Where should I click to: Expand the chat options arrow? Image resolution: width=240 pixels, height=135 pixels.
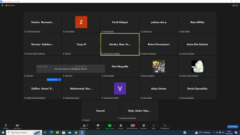point(102,126)
